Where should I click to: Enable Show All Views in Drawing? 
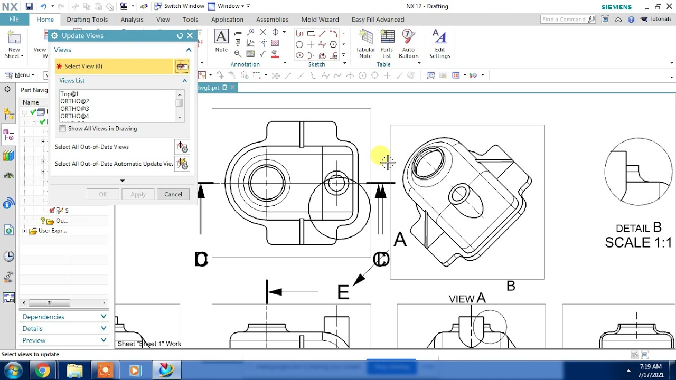(x=63, y=129)
